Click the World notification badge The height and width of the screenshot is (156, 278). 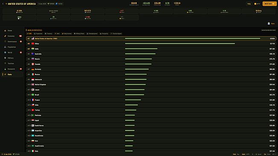coord(21,52)
